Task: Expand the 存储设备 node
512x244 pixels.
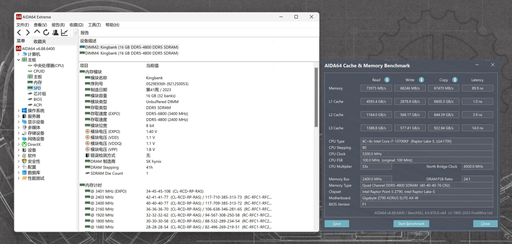Action: click(x=18, y=133)
